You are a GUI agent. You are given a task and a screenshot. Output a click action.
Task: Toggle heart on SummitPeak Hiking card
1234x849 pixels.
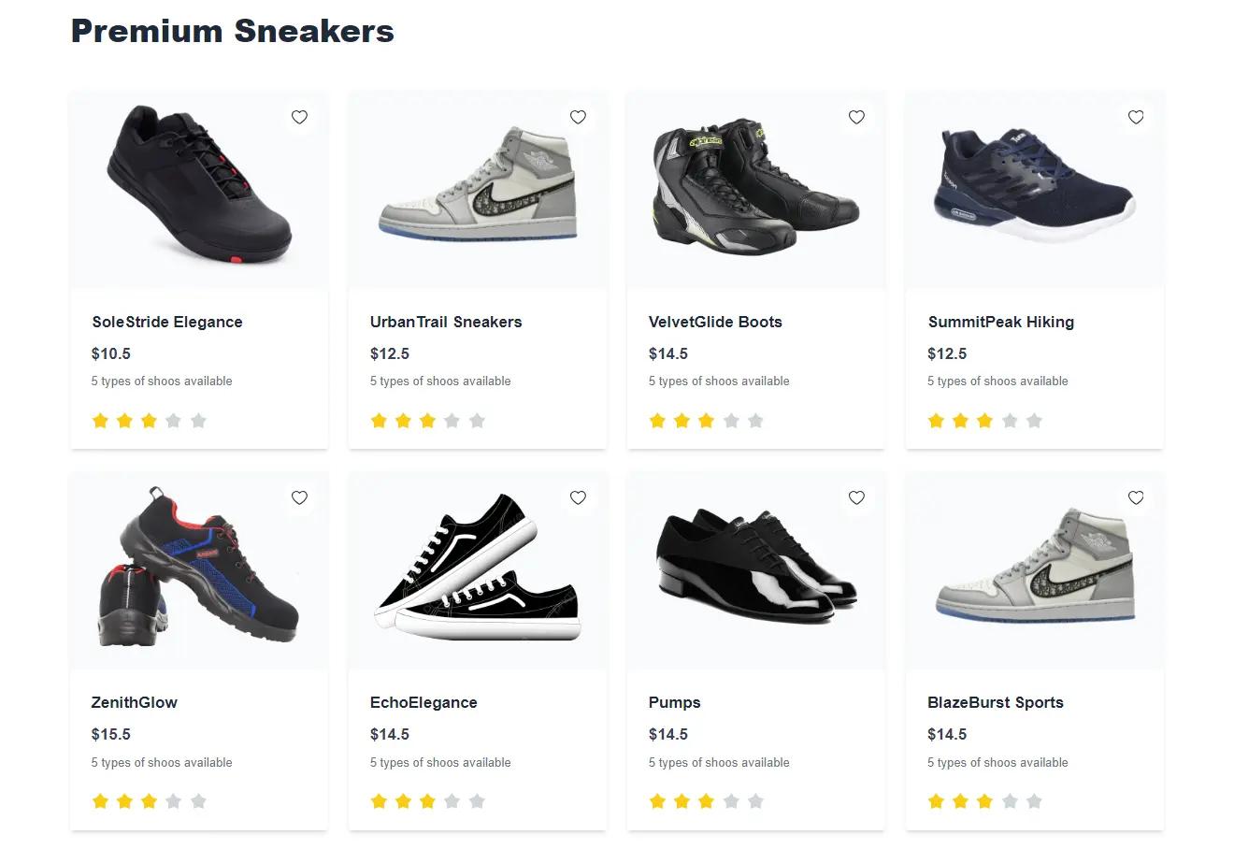click(x=1136, y=117)
